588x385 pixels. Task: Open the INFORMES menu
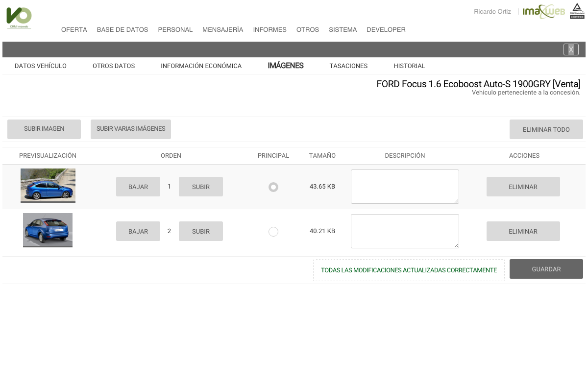coord(270,30)
